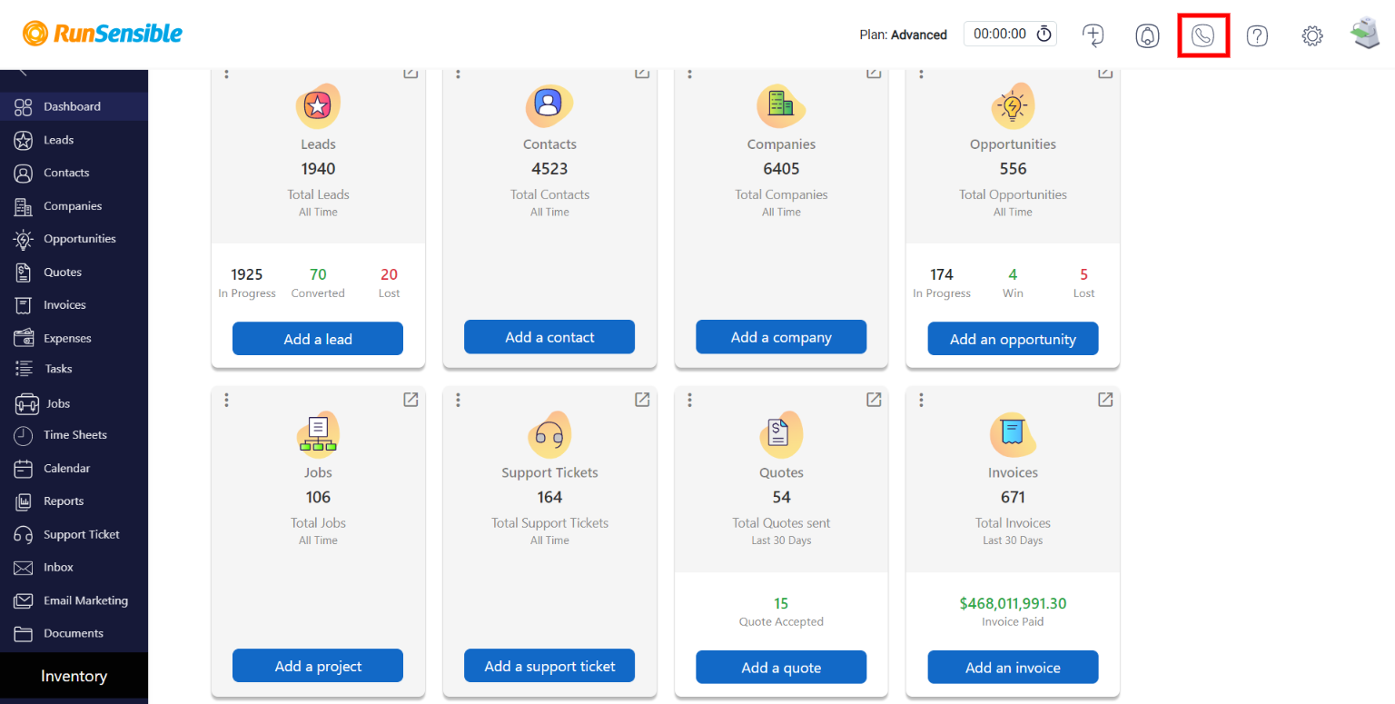Screen dimensions: 1395x704
Task: Click the timer display 00:00:00
Action: pyautogui.click(x=1000, y=35)
